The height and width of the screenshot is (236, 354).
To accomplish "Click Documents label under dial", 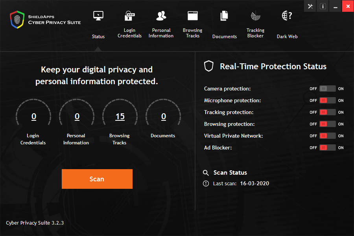I will pyautogui.click(x=163, y=135).
